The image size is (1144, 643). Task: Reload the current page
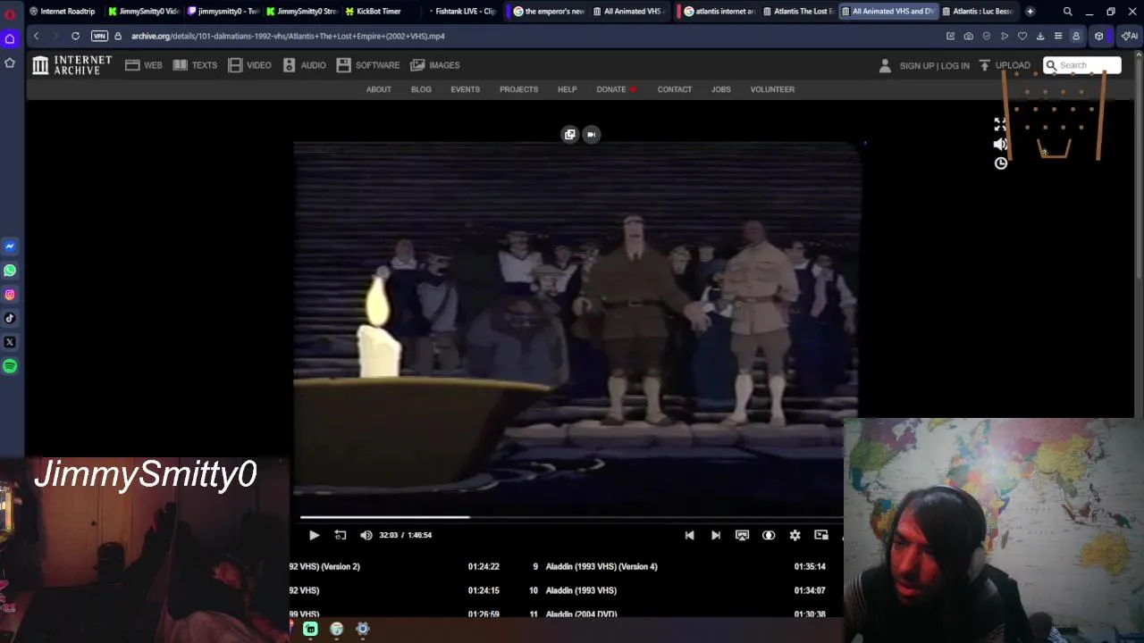point(75,36)
